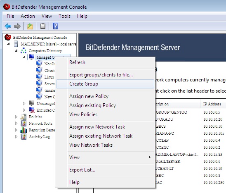
Task: Collapse the Managed Computers node
Action: 24,57
